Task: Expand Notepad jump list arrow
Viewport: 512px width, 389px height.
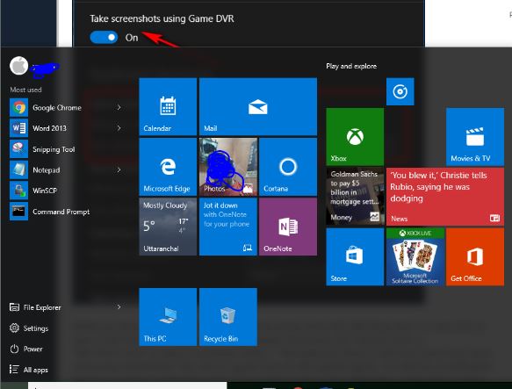Action: pos(119,169)
